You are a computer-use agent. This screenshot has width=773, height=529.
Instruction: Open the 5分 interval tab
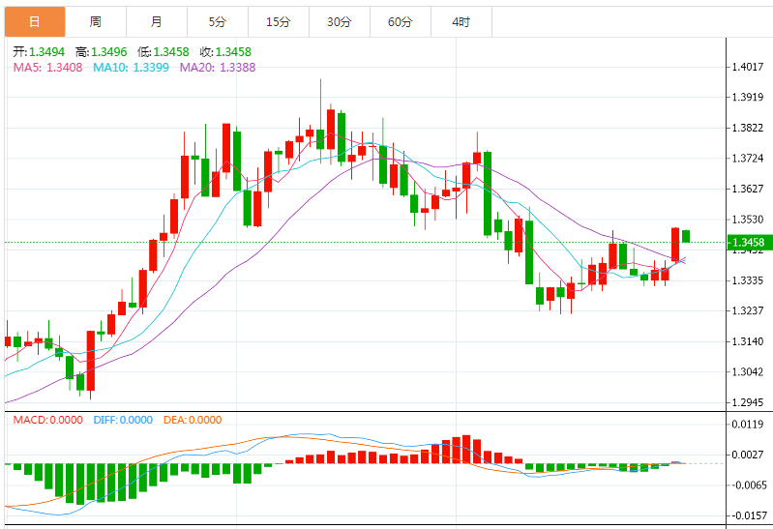pyautogui.click(x=218, y=21)
